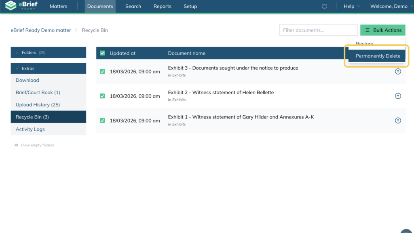Deselect the Exhibit 3 document checkbox
Image resolution: width=414 pixels, height=233 pixels.
102,72
